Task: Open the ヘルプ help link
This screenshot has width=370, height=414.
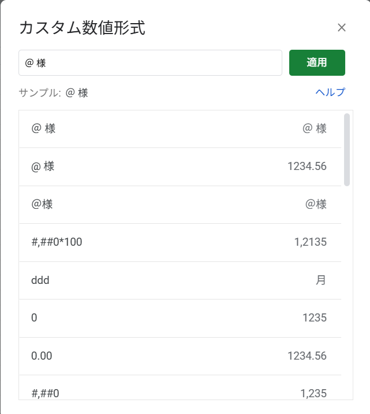Action: 330,92
